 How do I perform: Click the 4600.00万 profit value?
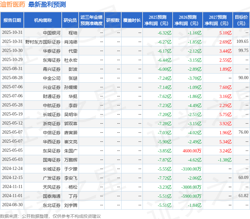[192, 151]
